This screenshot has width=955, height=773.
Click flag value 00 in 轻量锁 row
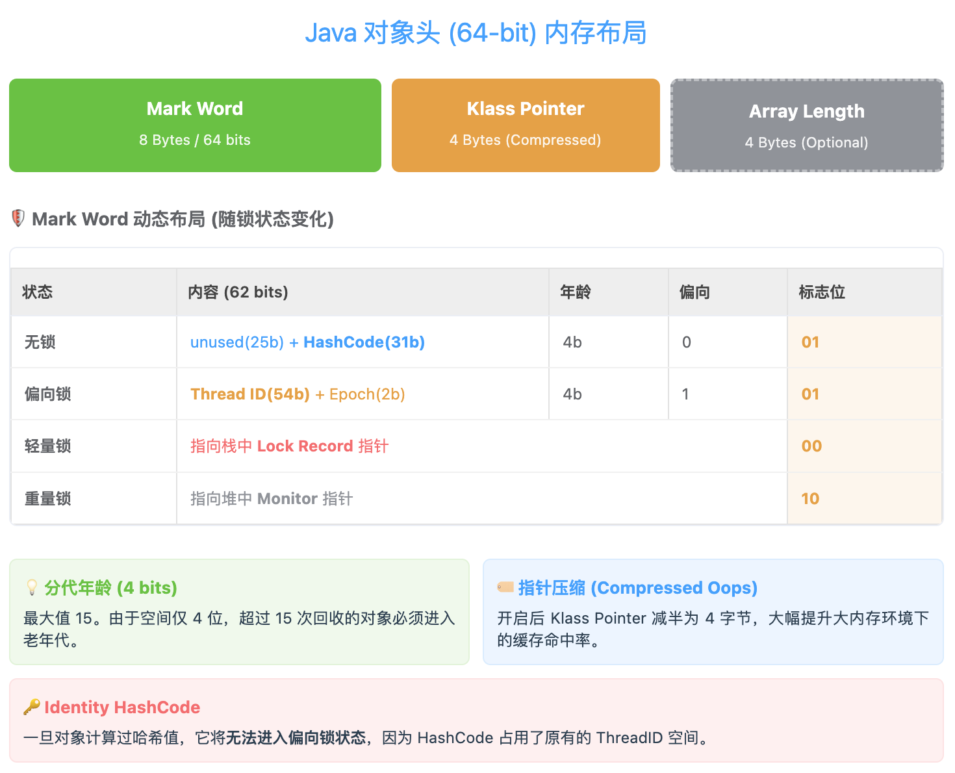point(811,446)
